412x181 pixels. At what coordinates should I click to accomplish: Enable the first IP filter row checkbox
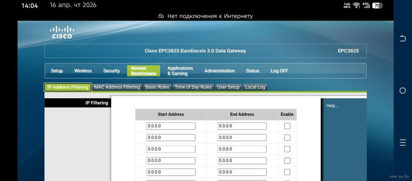click(287, 126)
